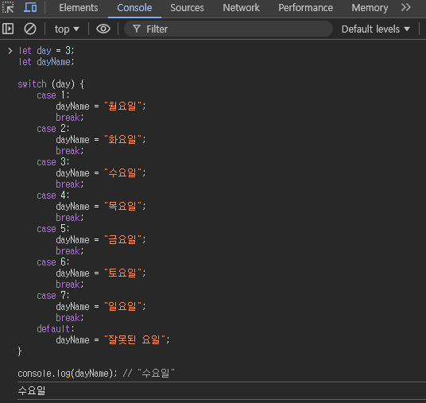The height and width of the screenshot is (403, 426).
Task: Click the break statement under case 7
Action: pyautogui.click(x=70, y=318)
